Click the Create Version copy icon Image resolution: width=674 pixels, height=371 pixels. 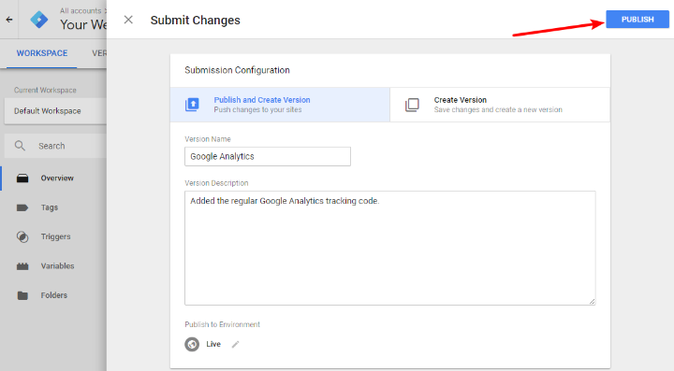412,105
